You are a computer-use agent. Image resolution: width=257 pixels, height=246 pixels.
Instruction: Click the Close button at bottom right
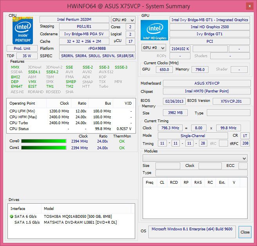[x=245, y=232]
